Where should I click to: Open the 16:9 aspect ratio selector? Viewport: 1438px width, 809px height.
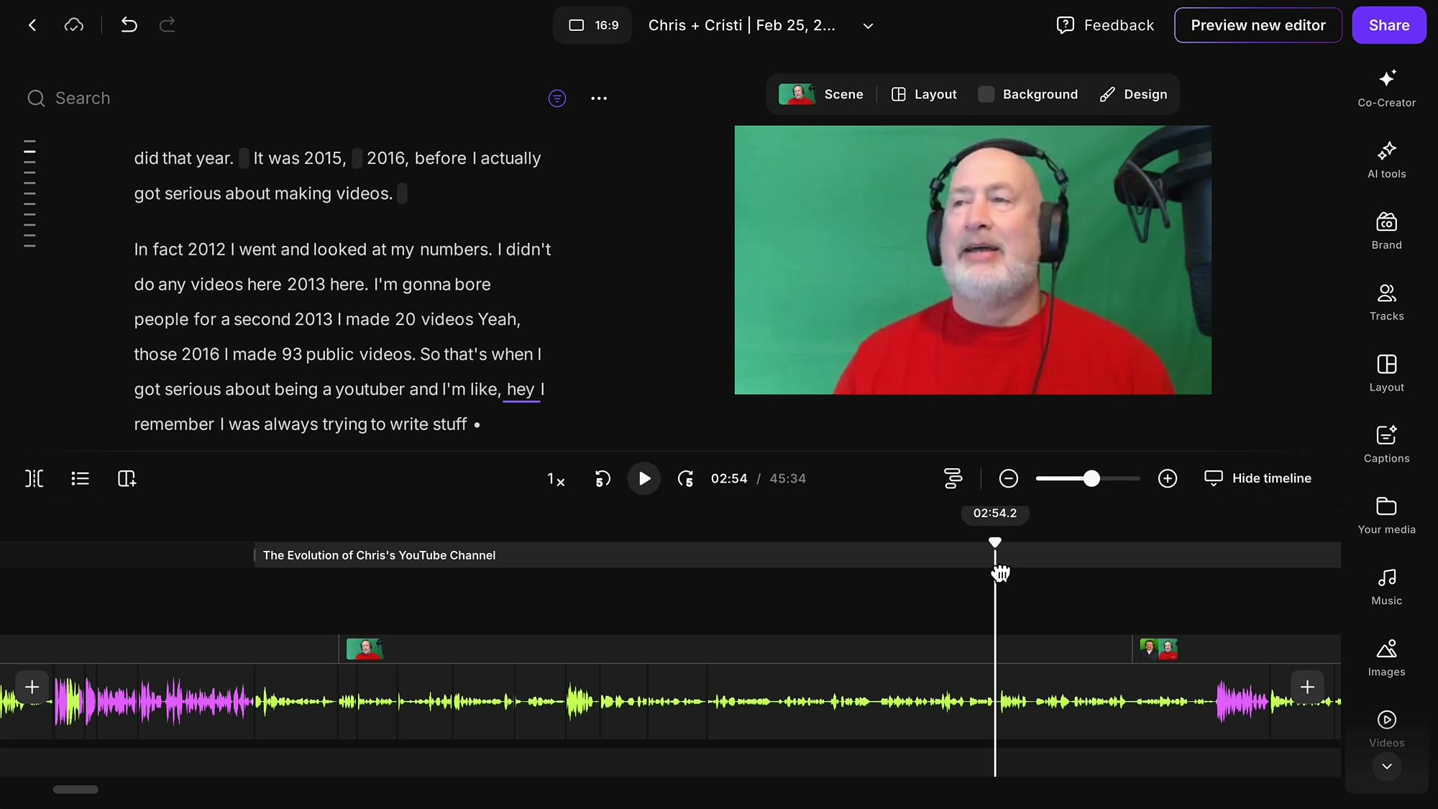click(x=592, y=25)
